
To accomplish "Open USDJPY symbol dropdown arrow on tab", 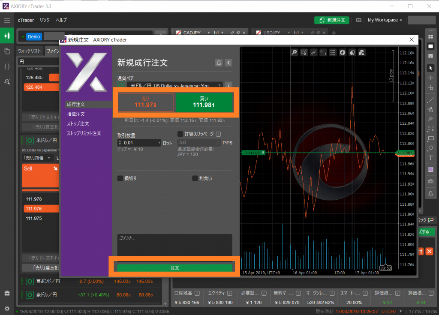I will (289, 33).
